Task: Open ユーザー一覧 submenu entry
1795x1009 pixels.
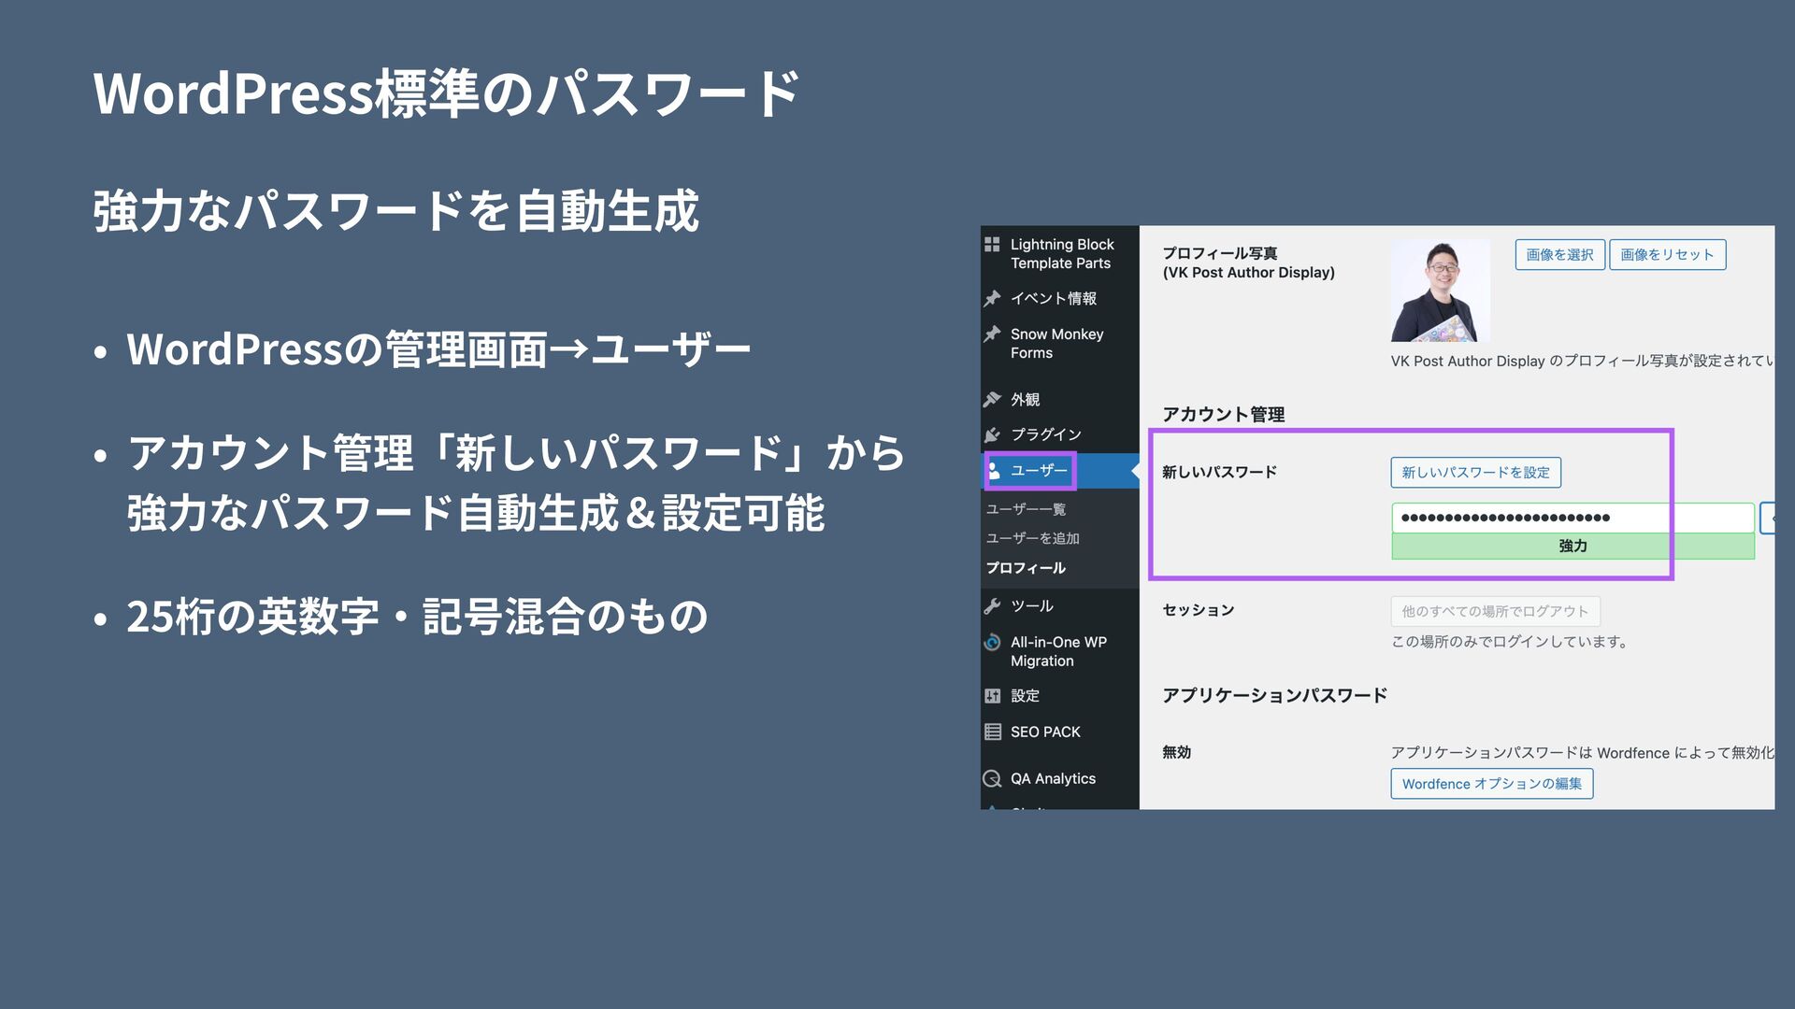Action: (1026, 509)
